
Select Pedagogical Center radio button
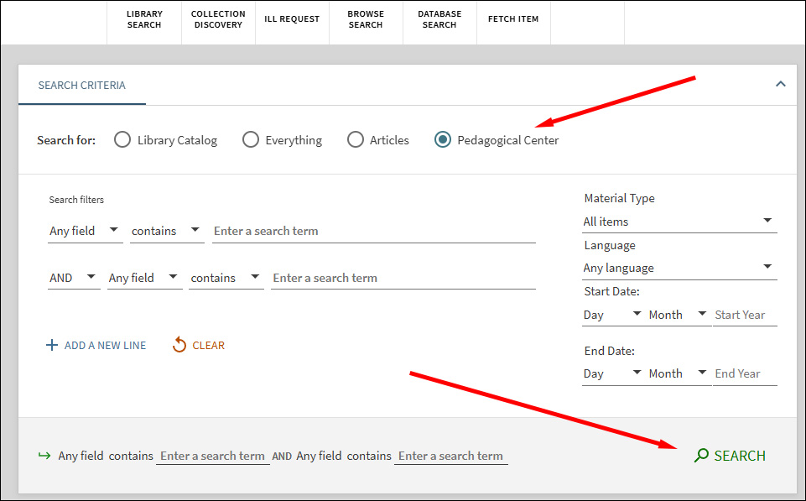point(443,140)
